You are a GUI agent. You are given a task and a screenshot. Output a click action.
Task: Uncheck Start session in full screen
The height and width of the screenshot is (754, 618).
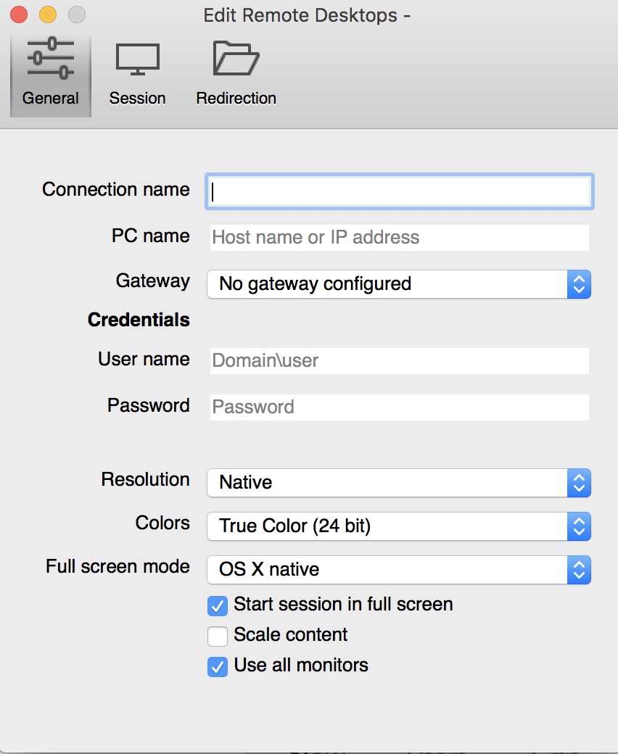click(x=218, y=606)
